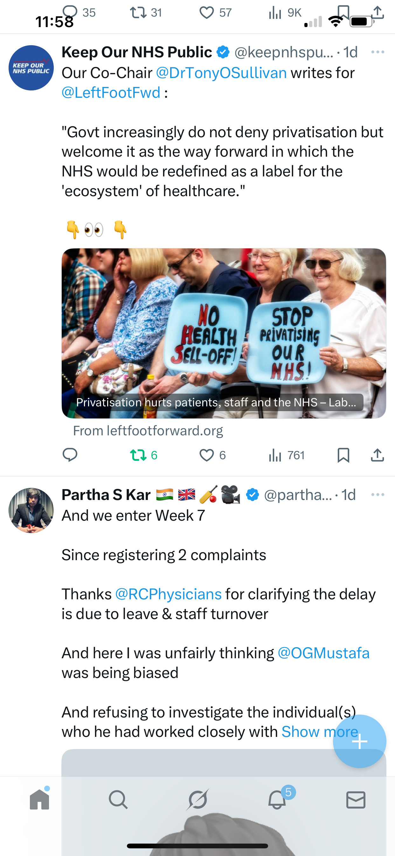
Task: Reply to the Keep Our NHS Public tweet
Action: (x=70, y=455)
